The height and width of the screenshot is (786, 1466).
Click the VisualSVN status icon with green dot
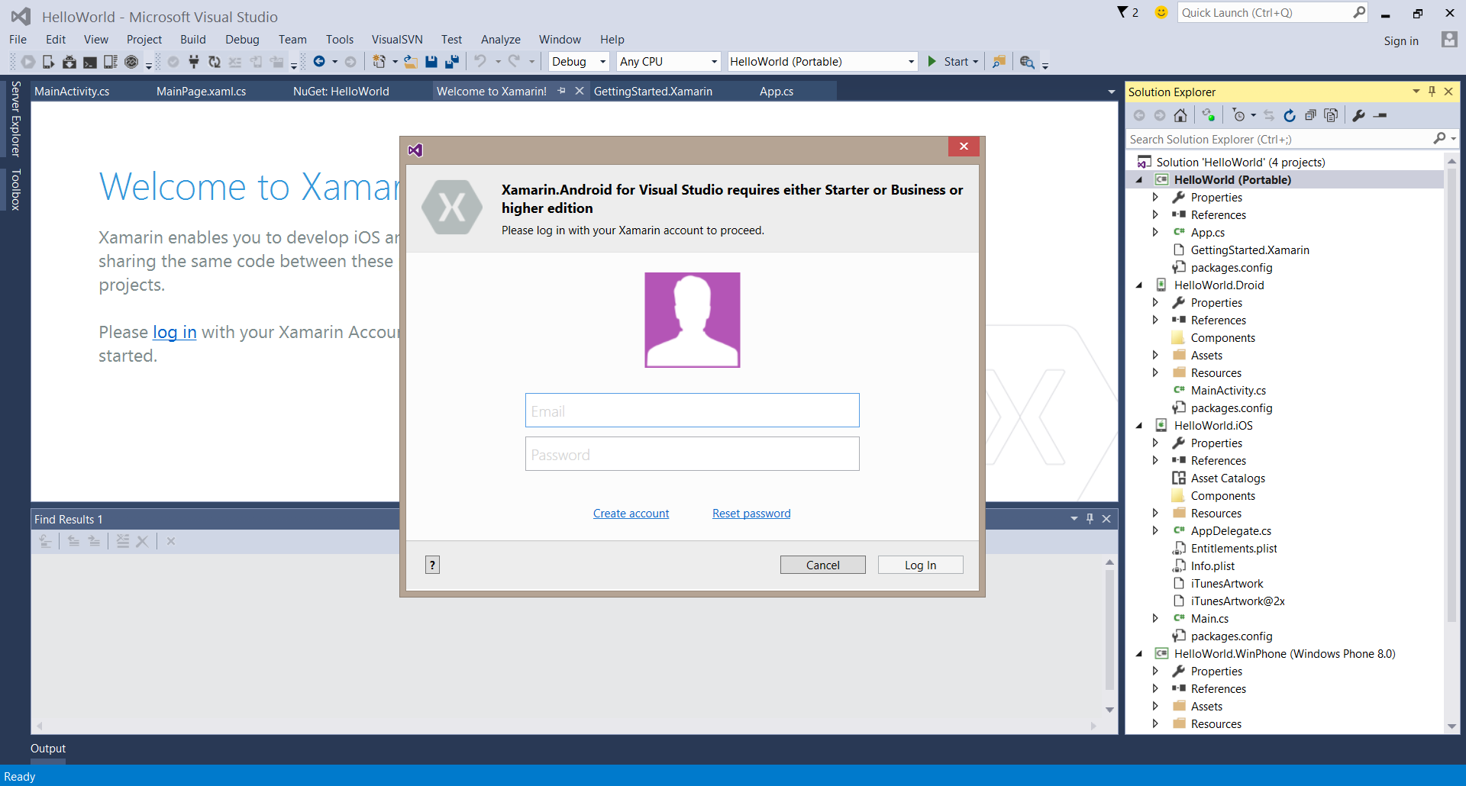coord(1208,115)
